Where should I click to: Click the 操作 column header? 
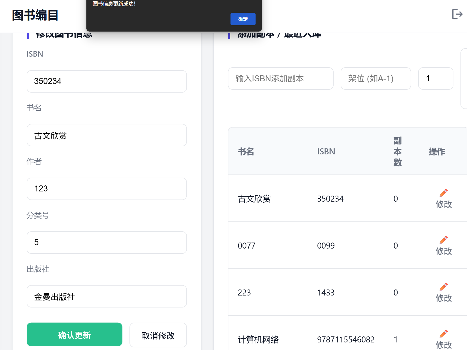(x=437, y=152)
